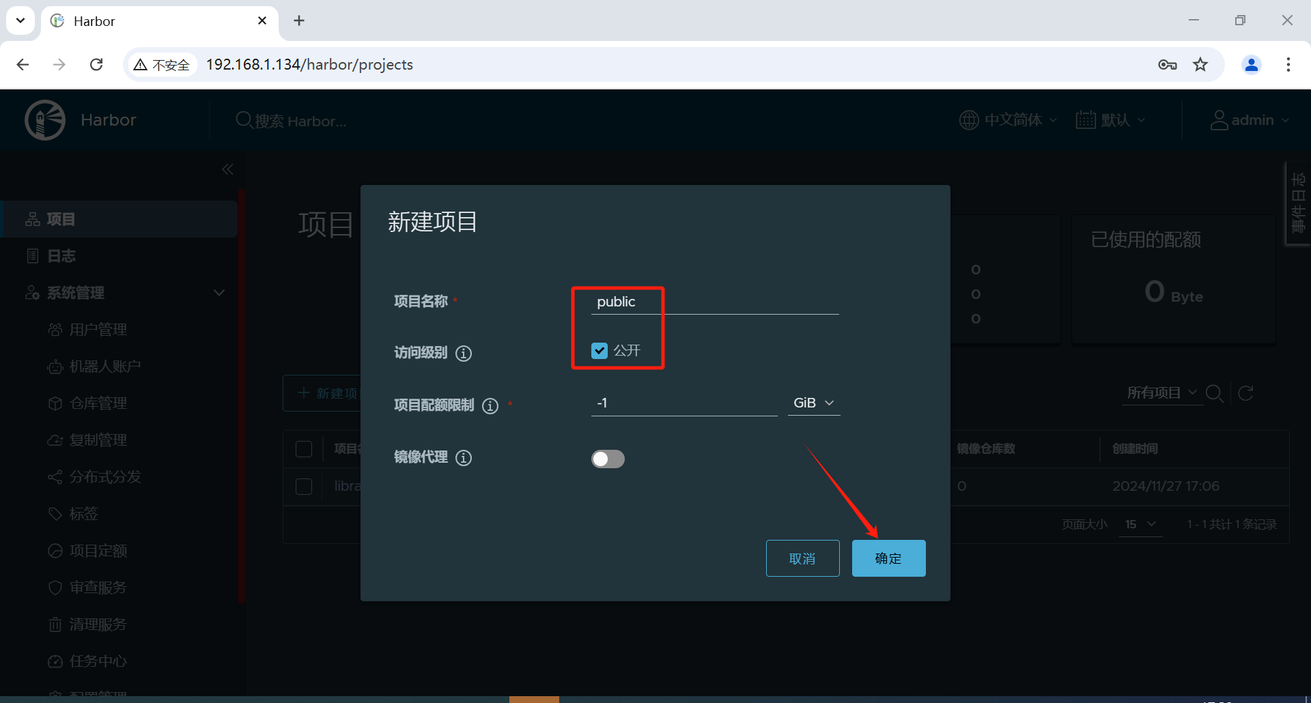Open the saved passwords key icon
Viewport: 1311px width, 703px height.
coord(1168,64)
